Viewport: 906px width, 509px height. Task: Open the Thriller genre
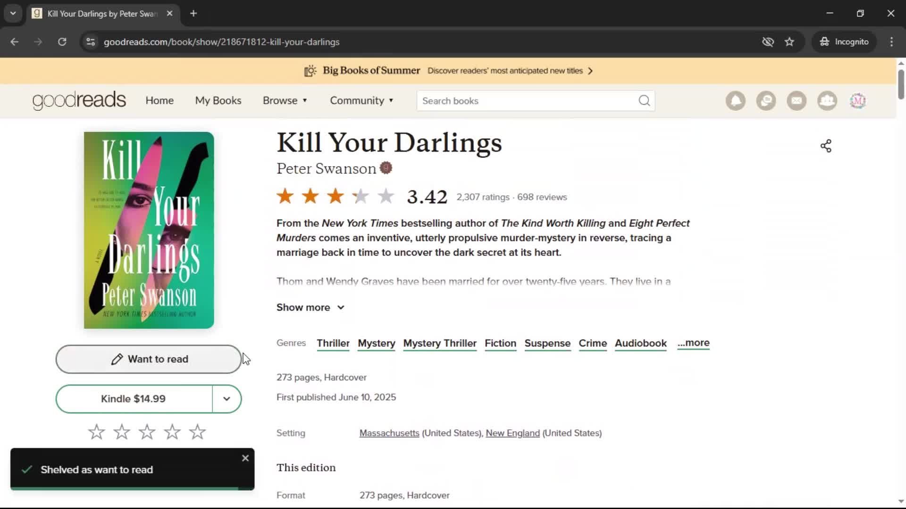[x=333, y=343]
